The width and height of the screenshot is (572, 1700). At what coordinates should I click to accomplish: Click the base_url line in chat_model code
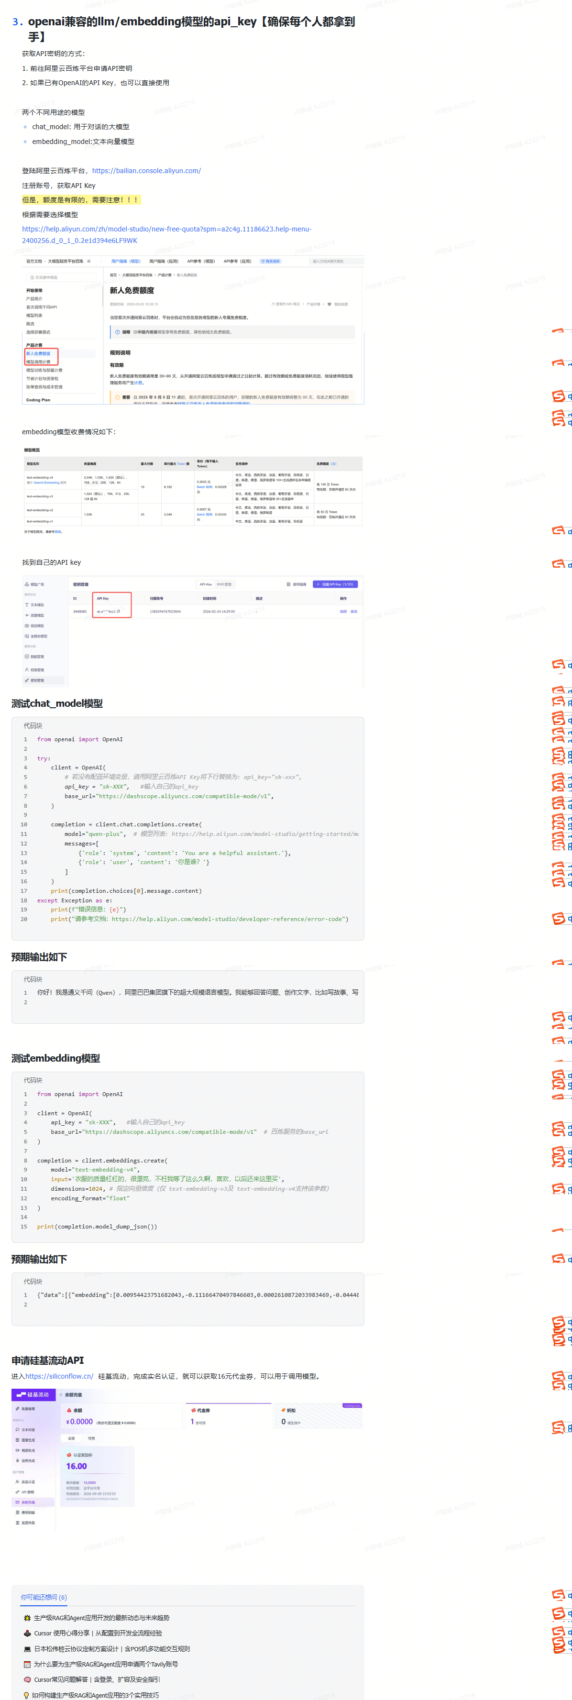coord(169,796)
